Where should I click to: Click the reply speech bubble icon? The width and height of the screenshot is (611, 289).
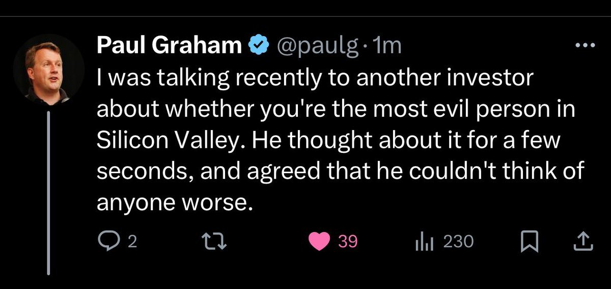tap(105, 242)
